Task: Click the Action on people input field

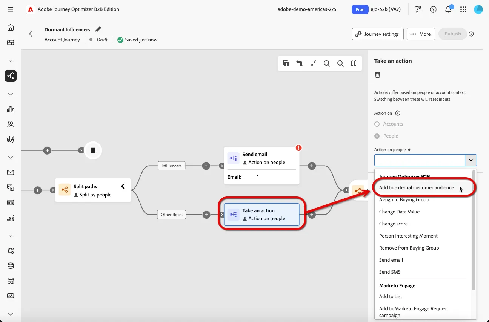Action: [420, 160]
